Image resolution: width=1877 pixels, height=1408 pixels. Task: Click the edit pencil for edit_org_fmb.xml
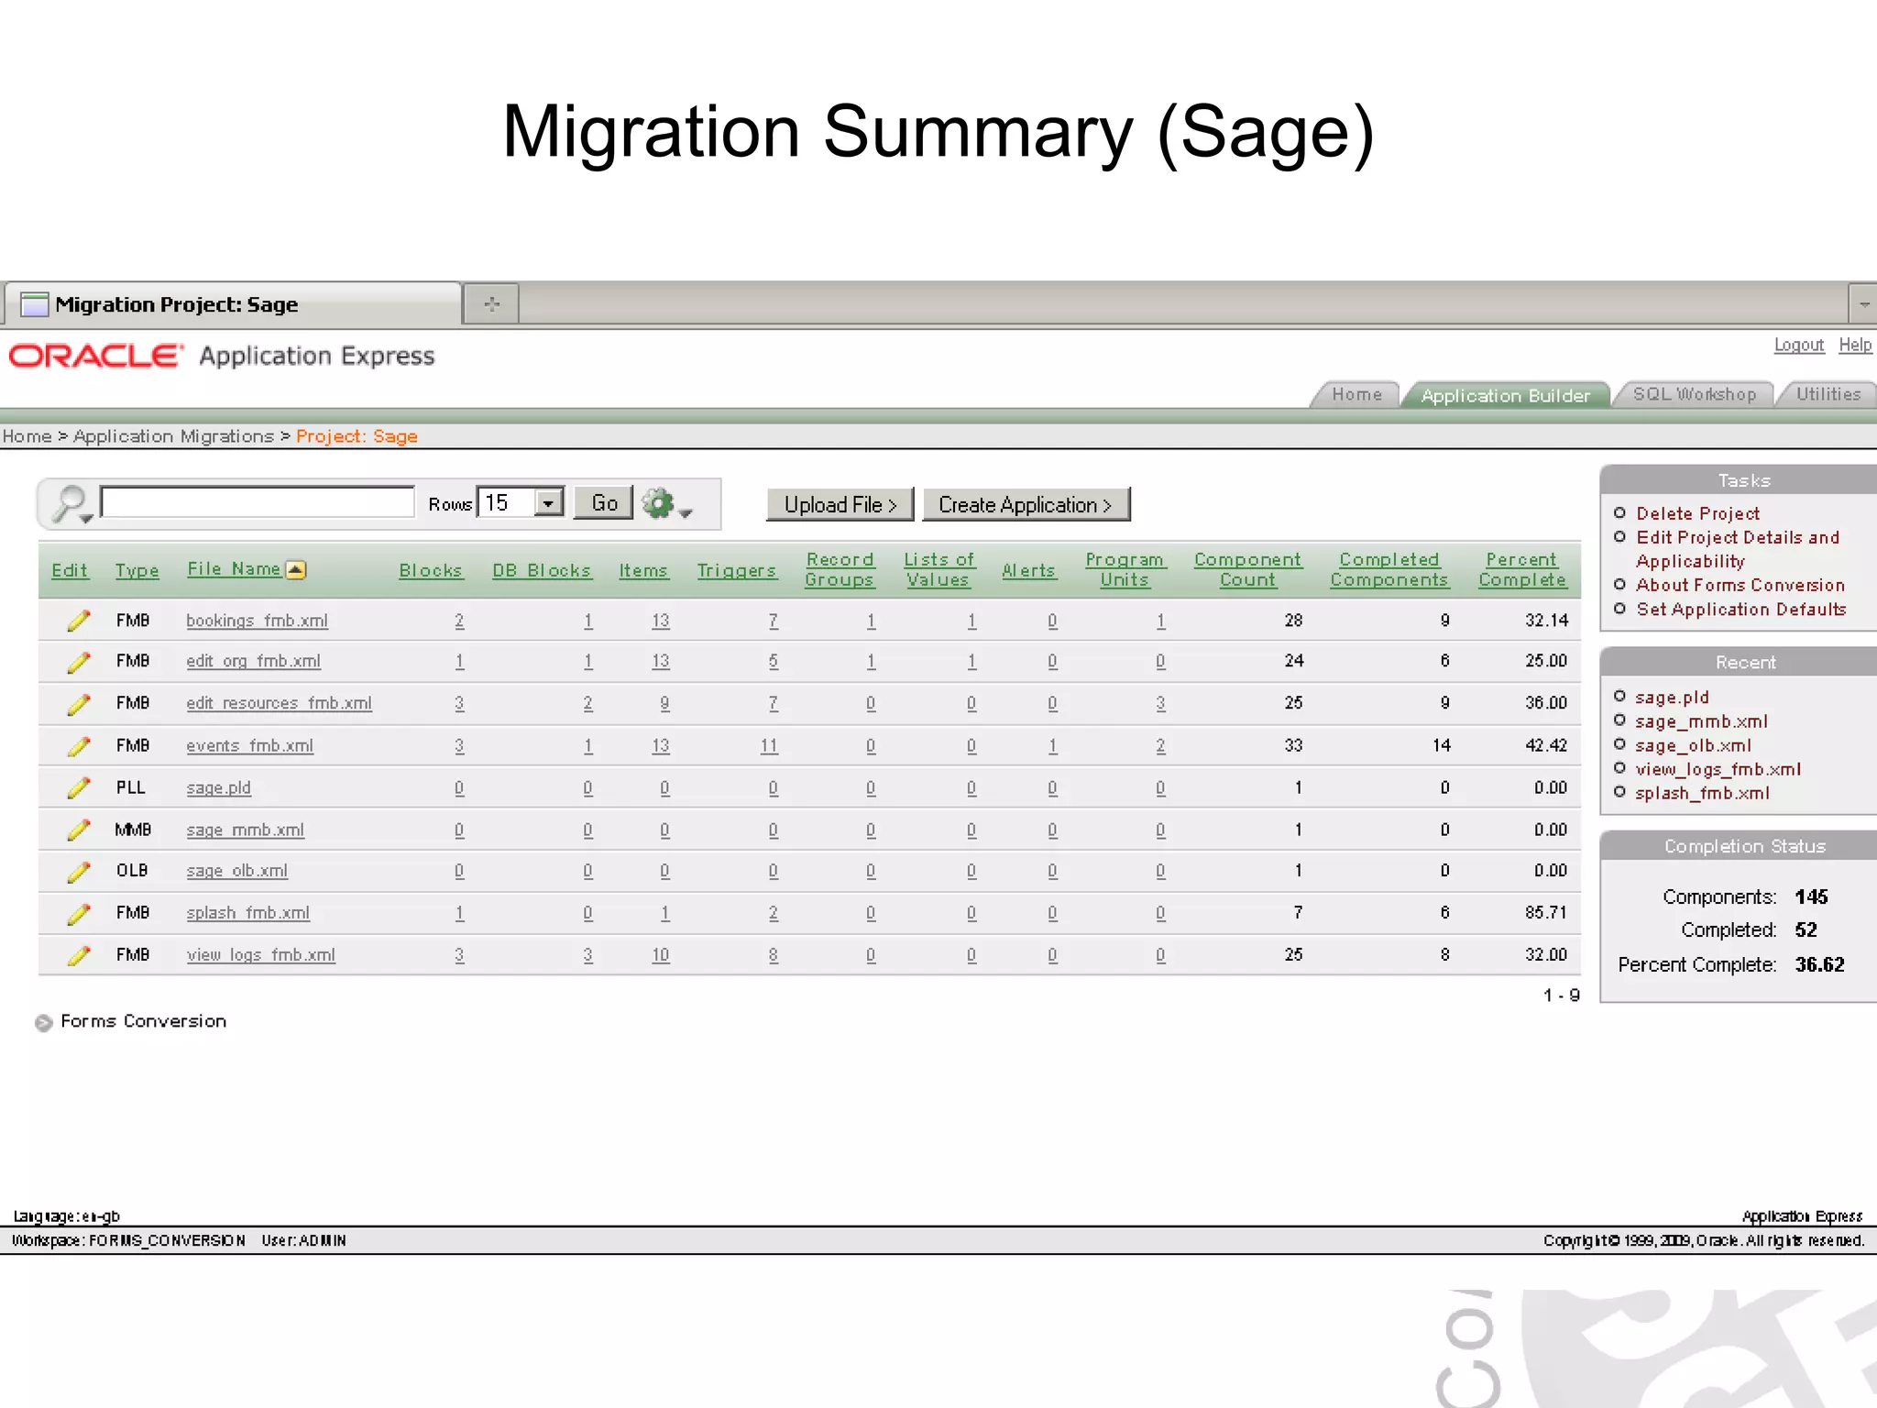(x=79, y=661)
